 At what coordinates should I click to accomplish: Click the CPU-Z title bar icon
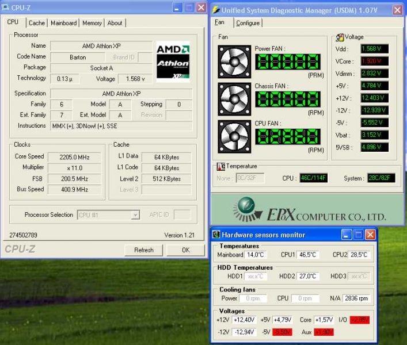[x=5, y=7]
